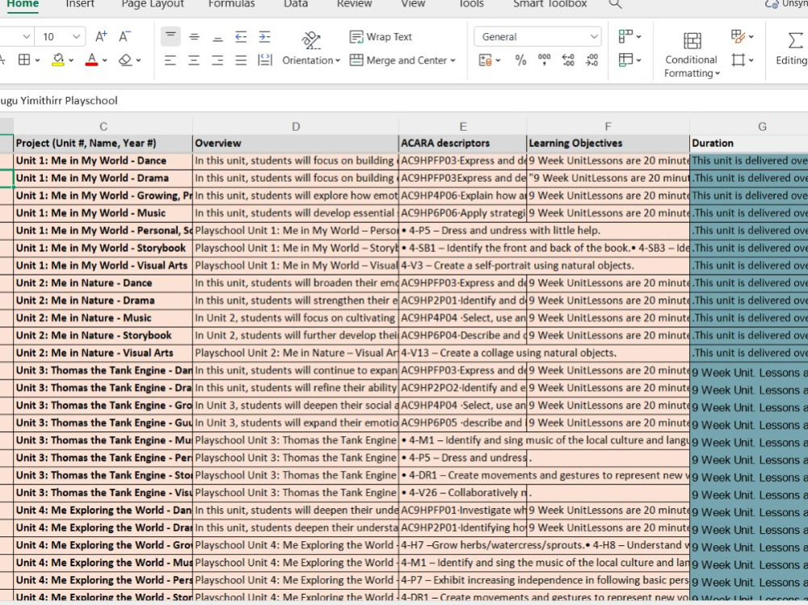Toggle Align Left horizontal alignment
The height and width of the screenshot is (605, 808).
(x=170, y=61)
